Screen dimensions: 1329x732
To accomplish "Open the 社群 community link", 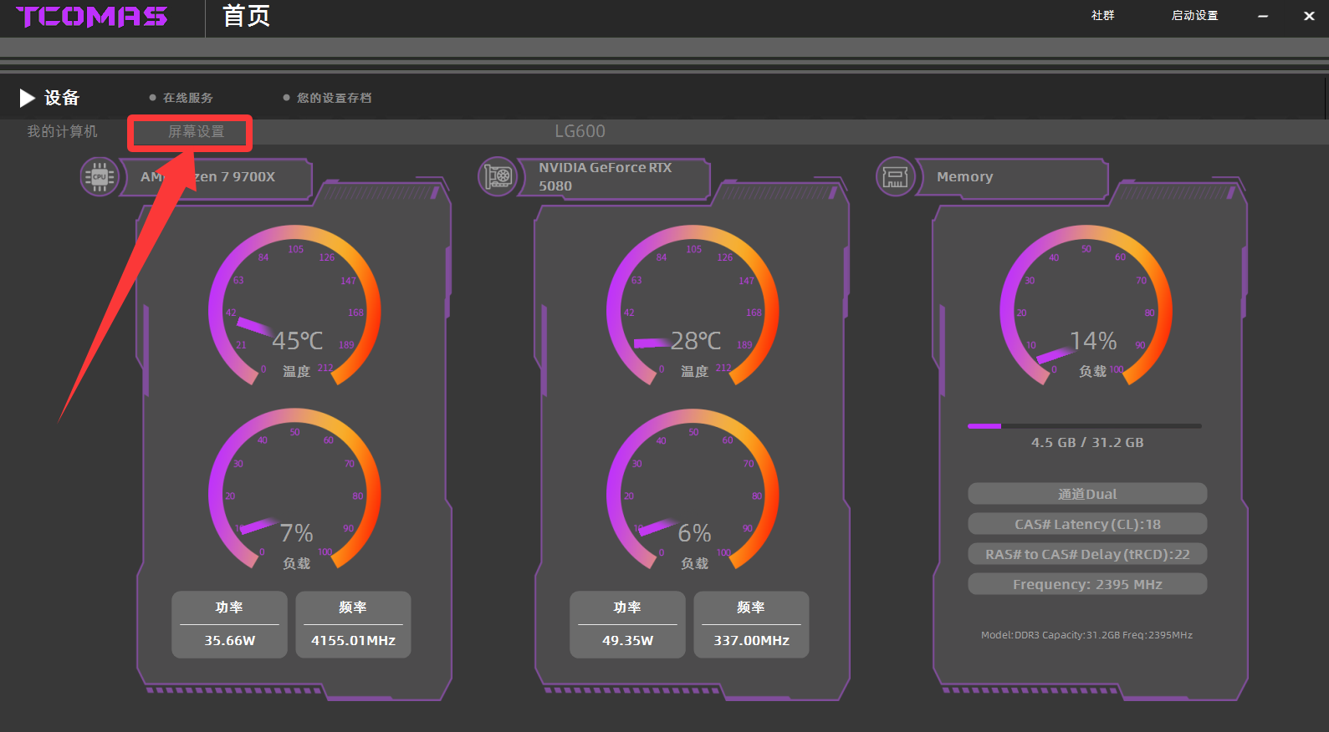I will coord(1102,16).
